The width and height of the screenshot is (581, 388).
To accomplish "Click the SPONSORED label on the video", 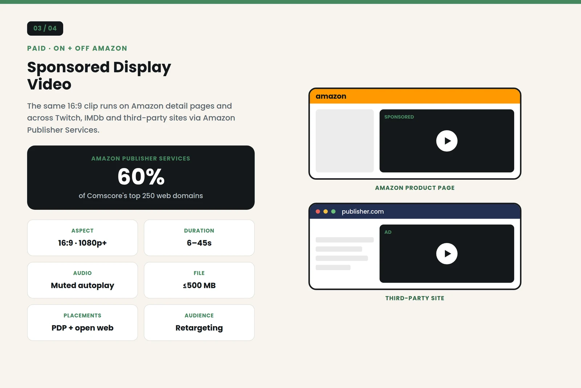I will click(399, 117).
